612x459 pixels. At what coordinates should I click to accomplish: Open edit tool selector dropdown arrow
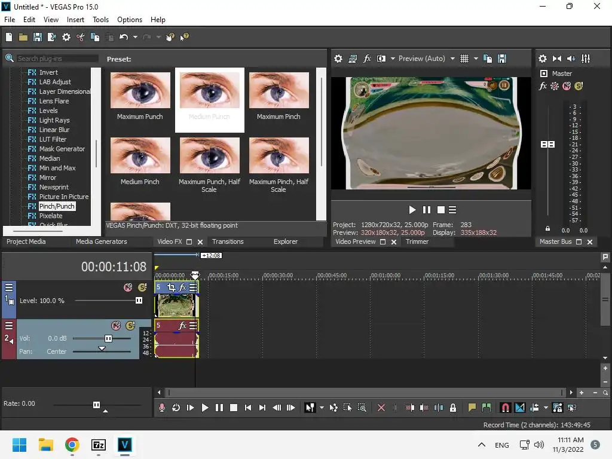[x=322, y=408]
